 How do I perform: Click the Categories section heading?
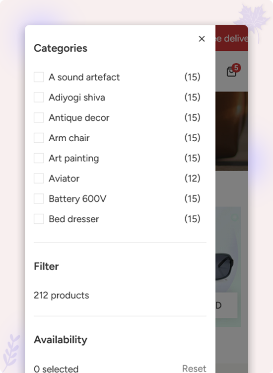pyautogui.click(x=61, y=48)
